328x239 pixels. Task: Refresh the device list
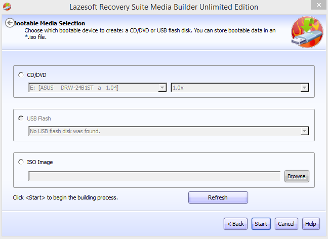(x=218, y=197)
